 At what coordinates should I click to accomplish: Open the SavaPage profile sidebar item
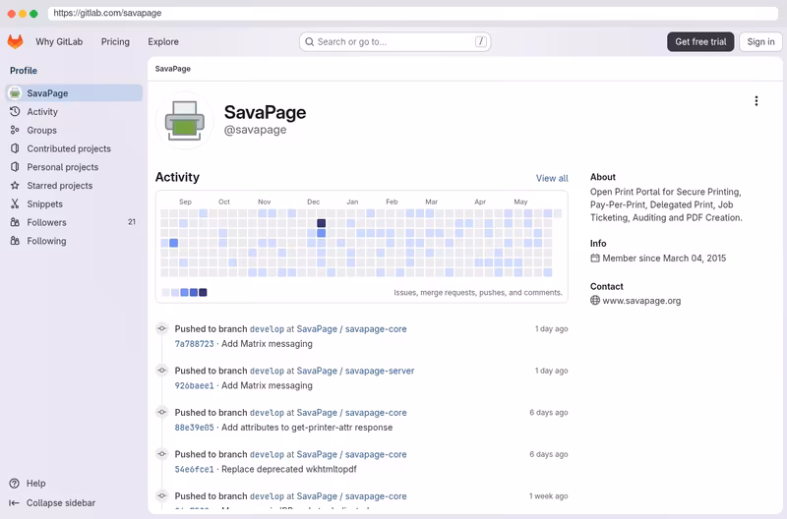tap(75, 93)
